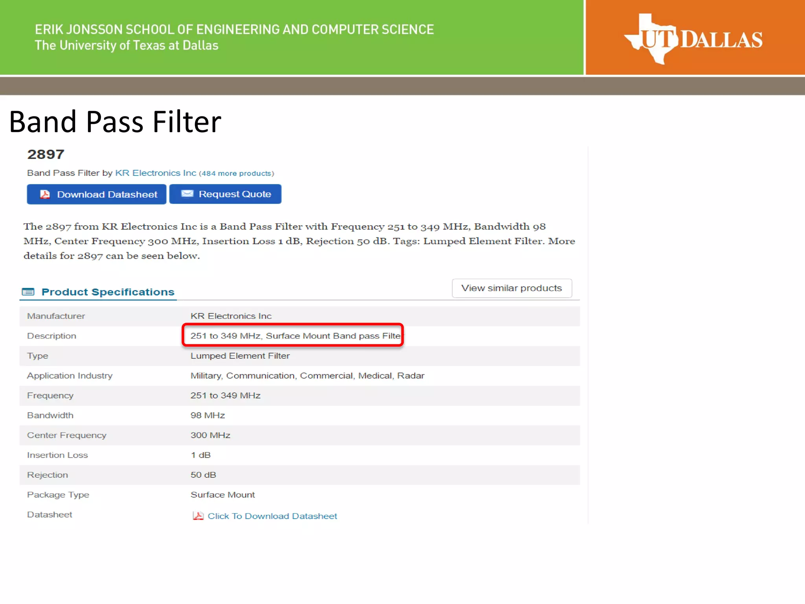Click the Package Type row label

(x=58, y=495)
